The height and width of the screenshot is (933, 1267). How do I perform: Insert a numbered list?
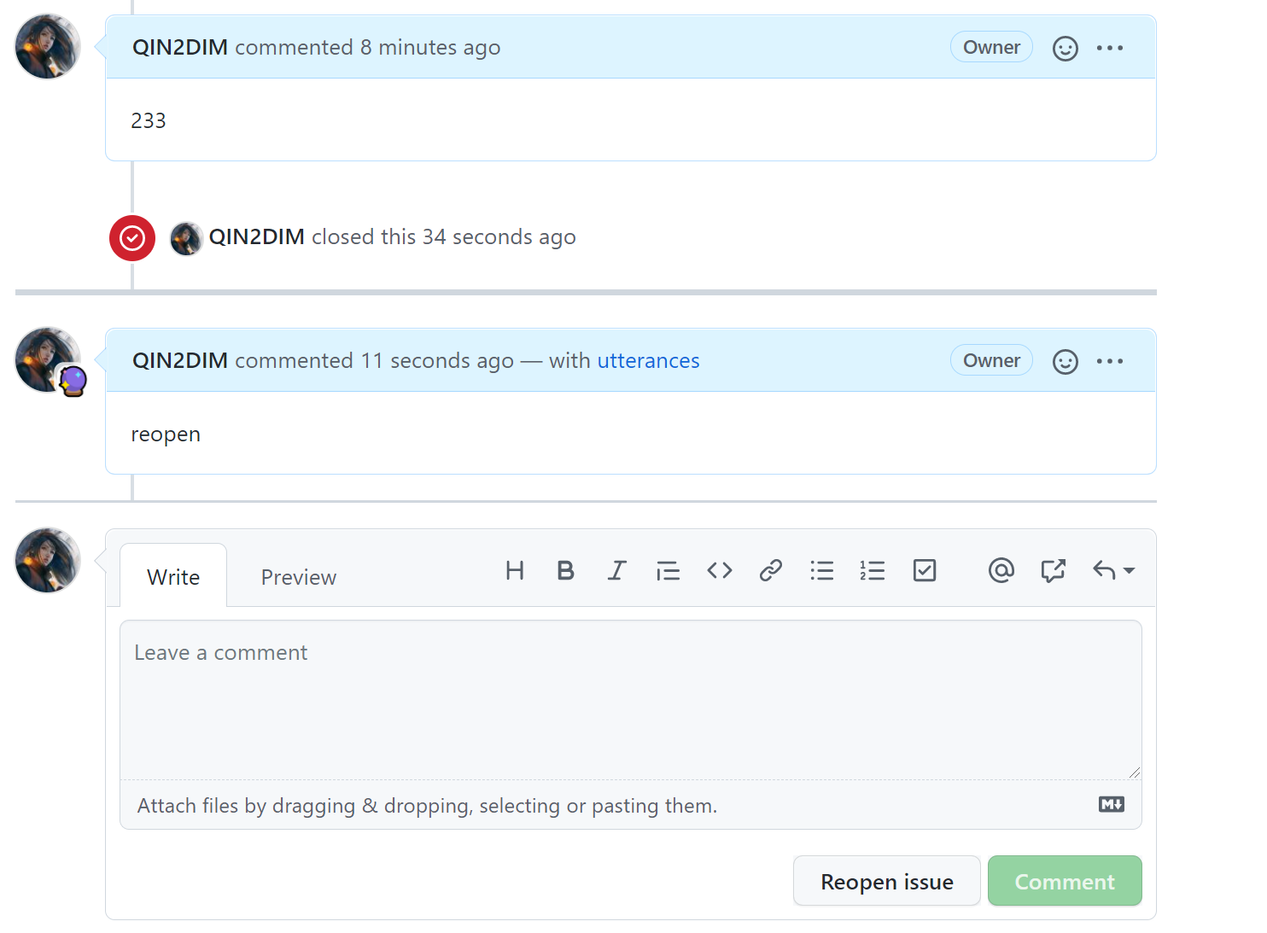click(873, 570)
